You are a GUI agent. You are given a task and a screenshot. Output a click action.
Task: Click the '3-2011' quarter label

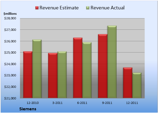(x=58, y=103)
